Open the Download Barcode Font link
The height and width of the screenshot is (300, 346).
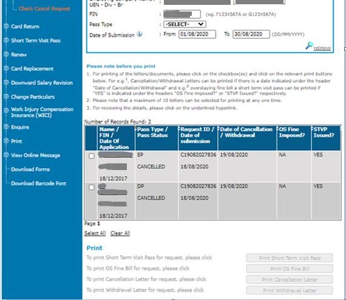pos(39,183)
